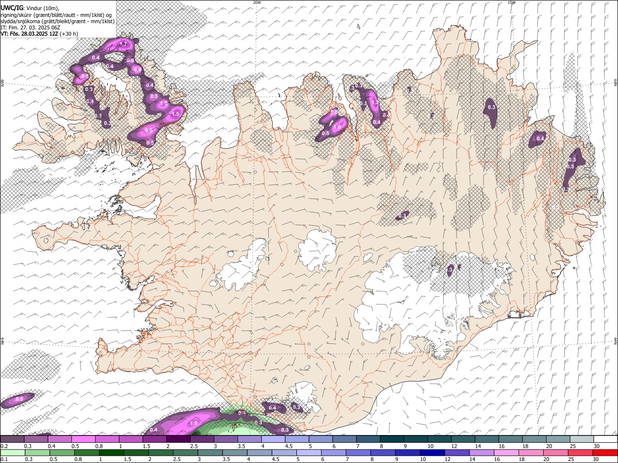618x463 pixels.
Task: Click the darkest green 1 swatch on lower legend scale
Action: point(111,453)
